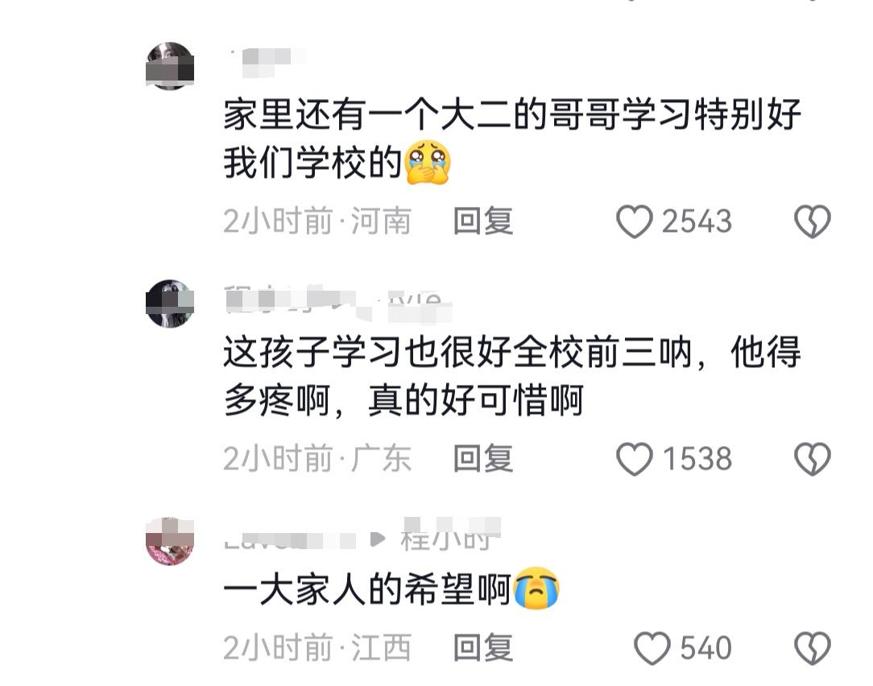Screen dimensions: 873x686
Task: Reply to the comment from 河南
Action: [482, 221]
